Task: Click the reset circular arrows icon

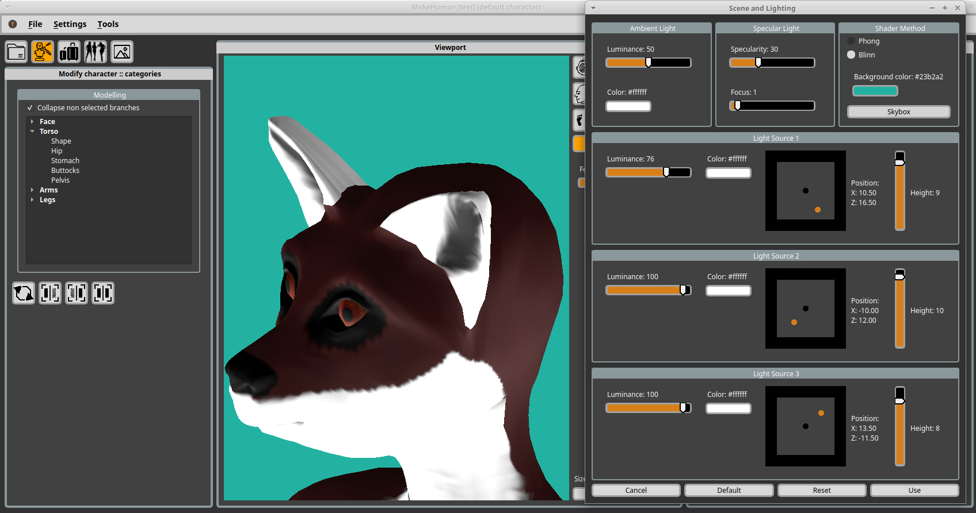Action: [24, 293]
